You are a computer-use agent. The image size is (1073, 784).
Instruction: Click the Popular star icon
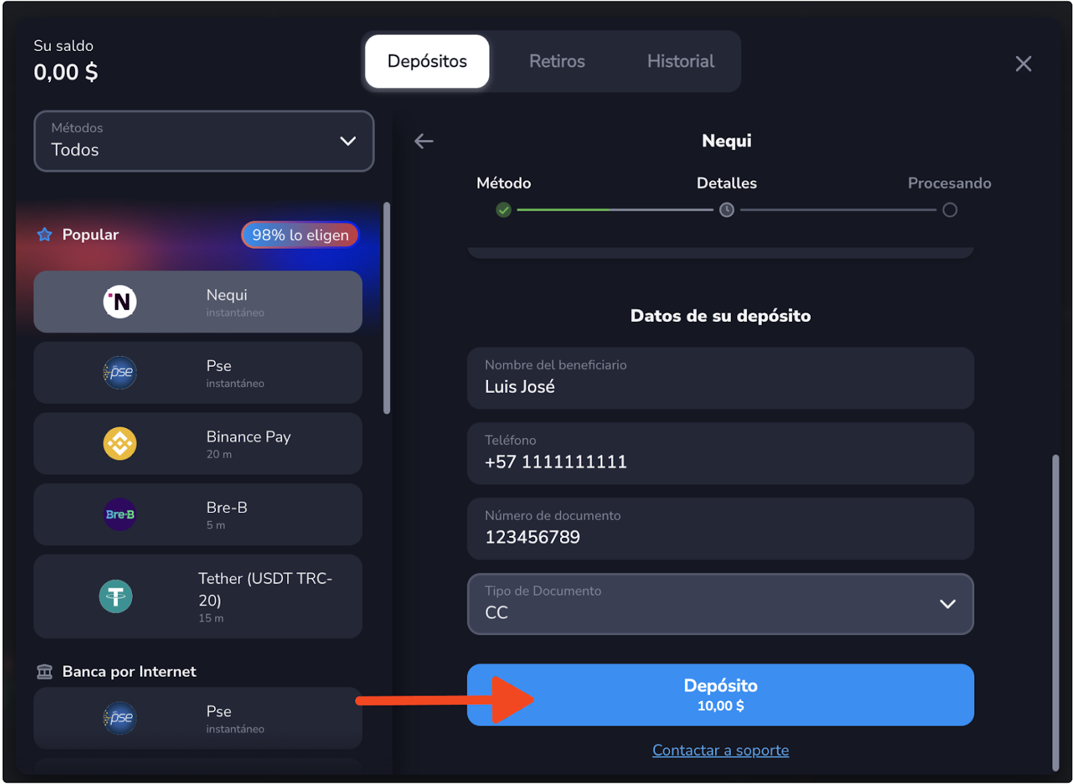pos(45,235)
